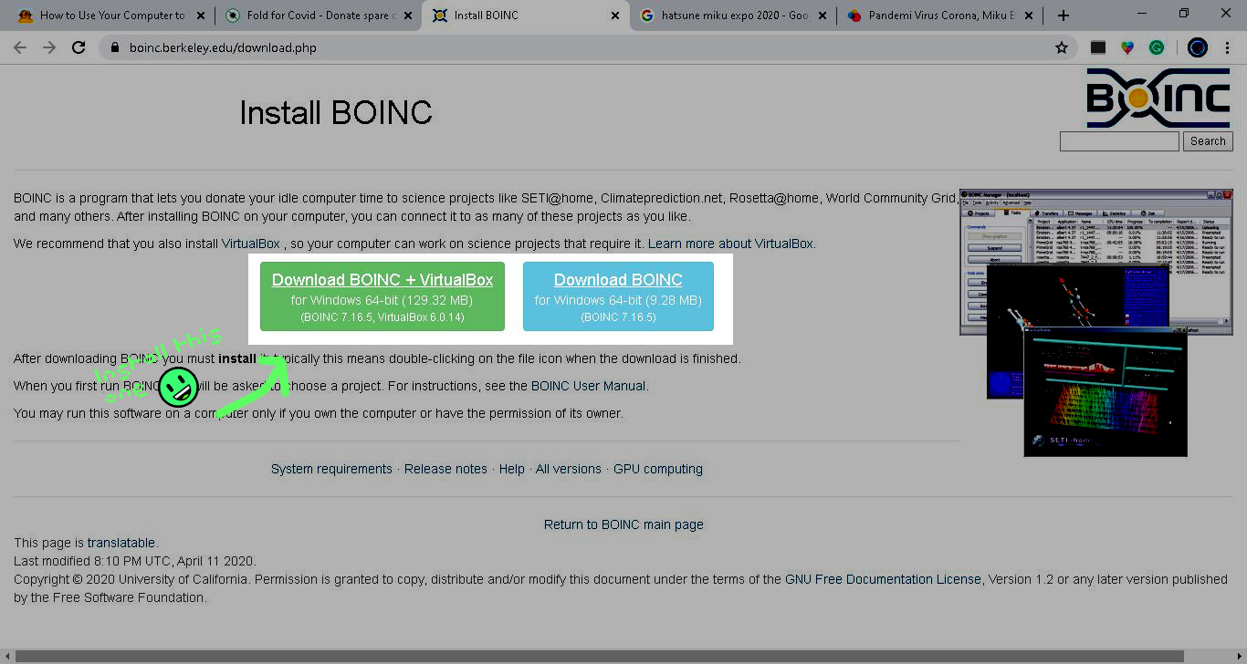1247x664 pixels.
Task: Click the Help link
Action: tap(511, 469)
